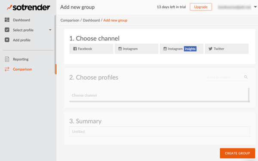Select the blue Insights badge
The image size is (258, 161).
(190, 49)
